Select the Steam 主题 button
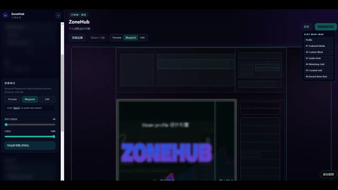The image size is (338, 190). (x=98, y=38)
